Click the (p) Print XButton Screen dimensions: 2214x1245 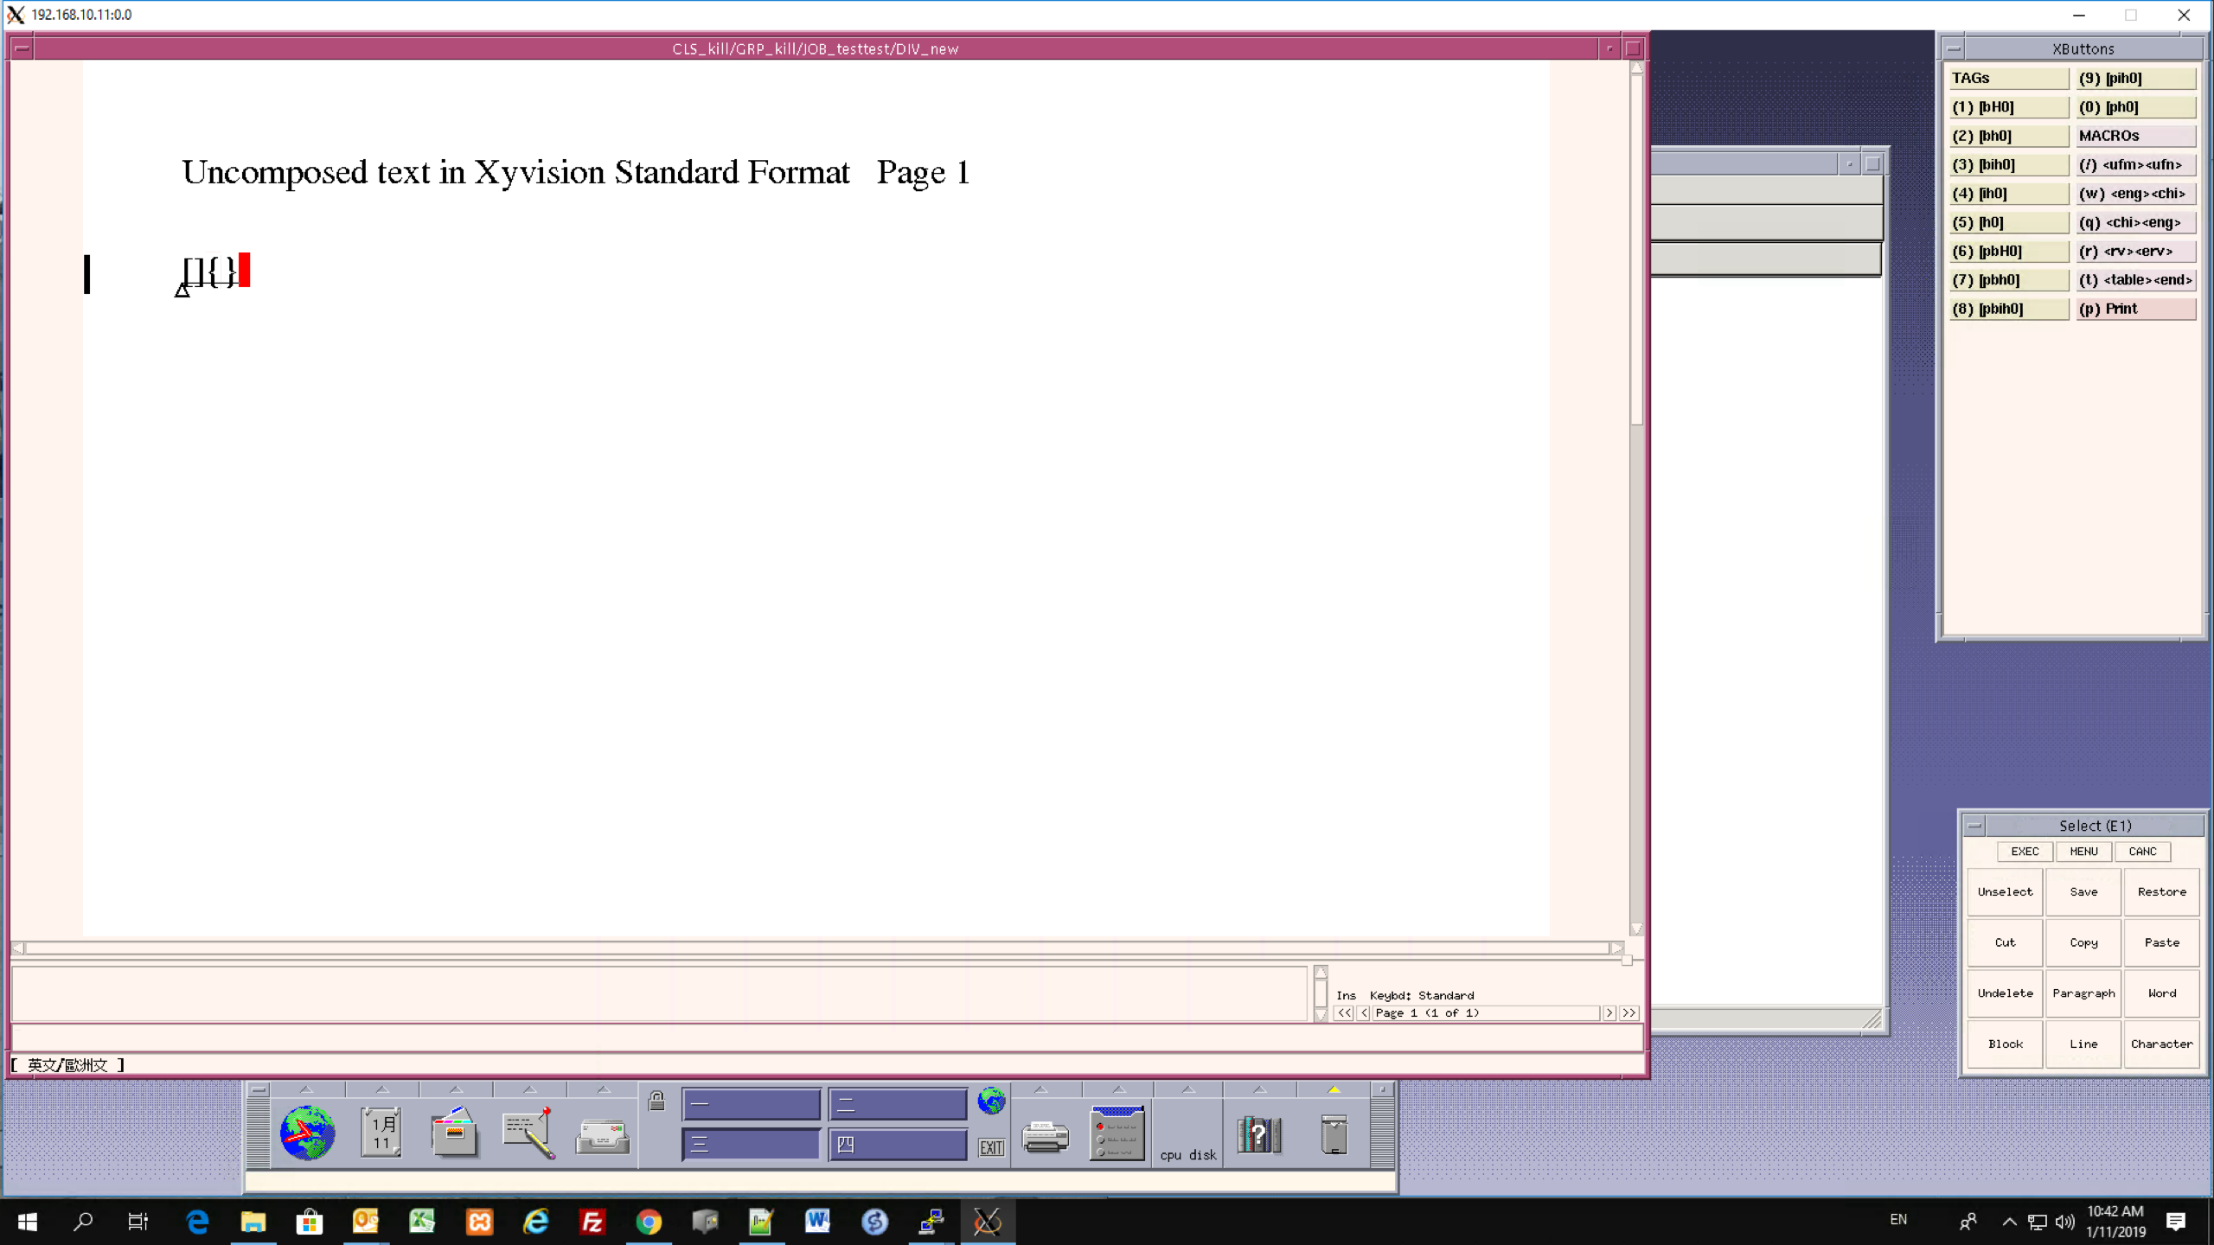pos(2135,309)
